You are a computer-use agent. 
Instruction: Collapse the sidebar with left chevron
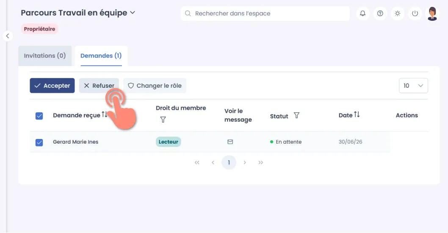coord(8,36)
